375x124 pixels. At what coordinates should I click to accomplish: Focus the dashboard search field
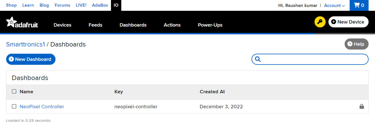(x=314, y=59)
